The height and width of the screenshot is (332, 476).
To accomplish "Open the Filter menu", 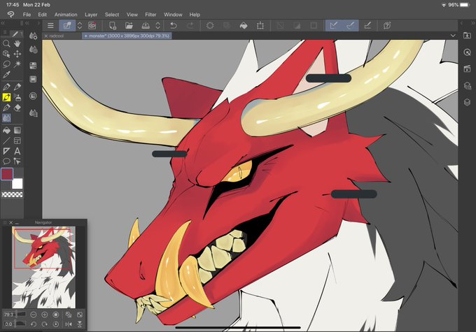I will 150,15.
